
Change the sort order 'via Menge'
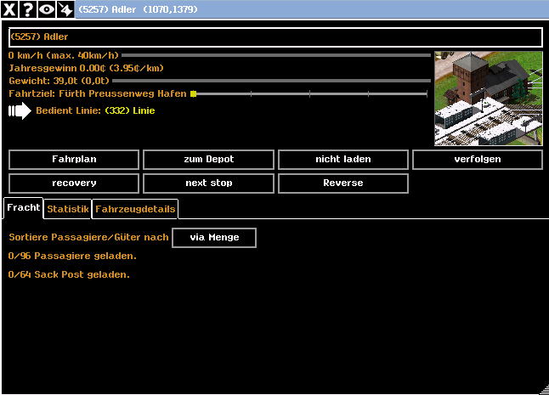(213, 238)
